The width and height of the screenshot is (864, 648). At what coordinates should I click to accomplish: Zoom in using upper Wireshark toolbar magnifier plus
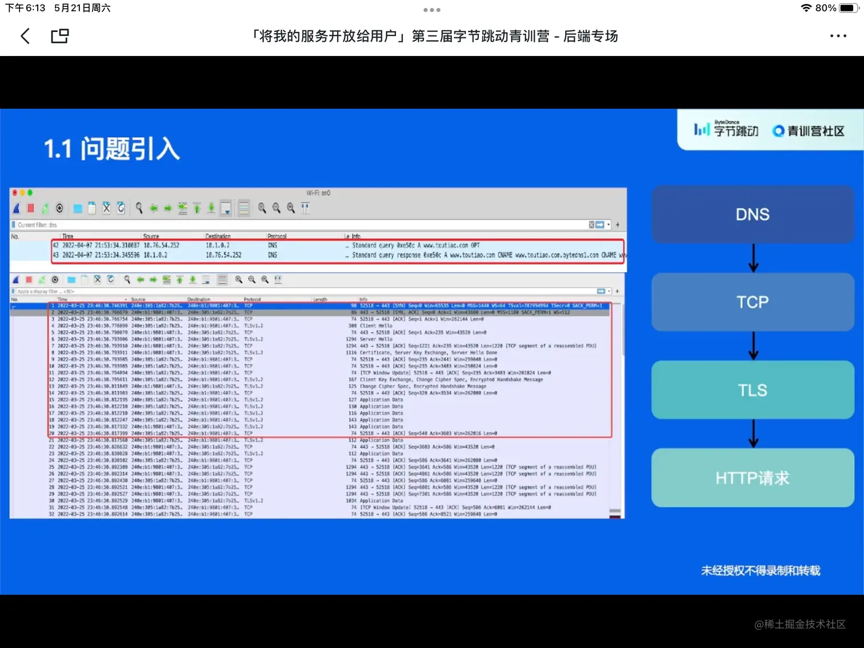click(262, 208)
